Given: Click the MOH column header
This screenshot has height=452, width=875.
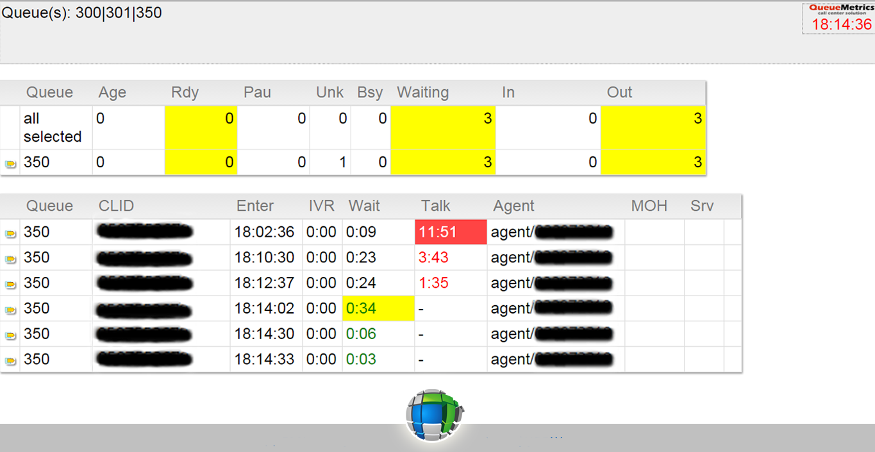Looking at the screenshot, I should (649, 206).
